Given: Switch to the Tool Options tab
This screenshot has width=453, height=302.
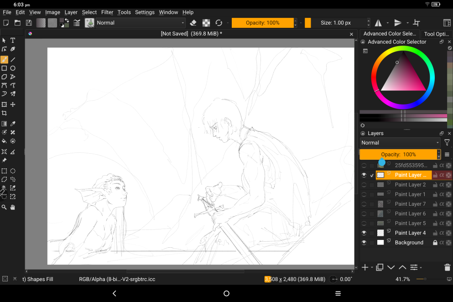Looking at the screenshot, I should coord(436,34).
